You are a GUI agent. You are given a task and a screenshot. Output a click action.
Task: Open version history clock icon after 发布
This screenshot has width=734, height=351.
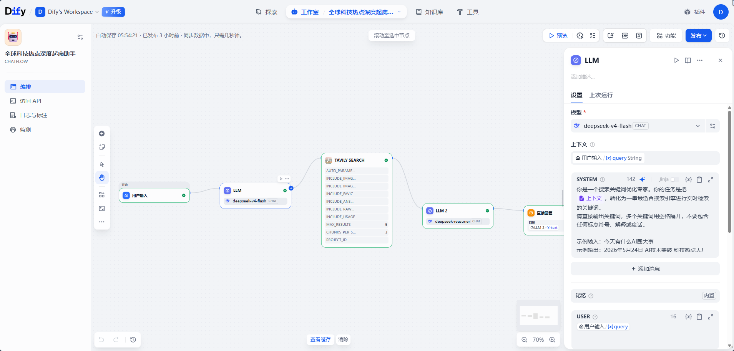tap(722, 36)
